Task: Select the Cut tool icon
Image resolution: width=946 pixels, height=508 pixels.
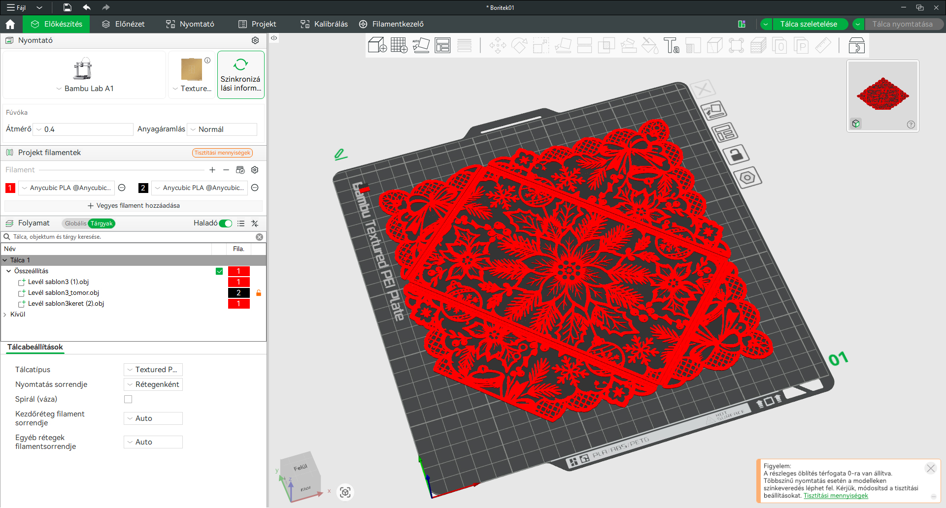Action: [x=584, y=46]
